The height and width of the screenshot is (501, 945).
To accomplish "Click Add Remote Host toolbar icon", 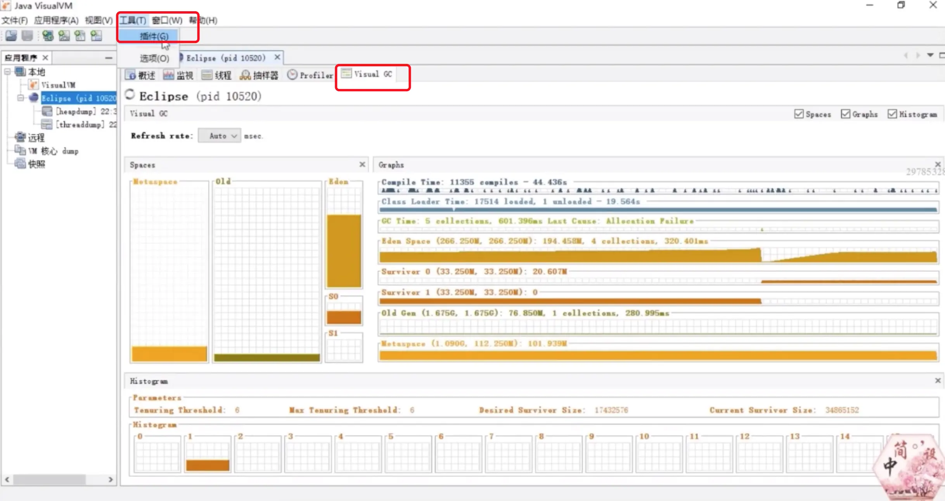I will click(x=48, y=36).
